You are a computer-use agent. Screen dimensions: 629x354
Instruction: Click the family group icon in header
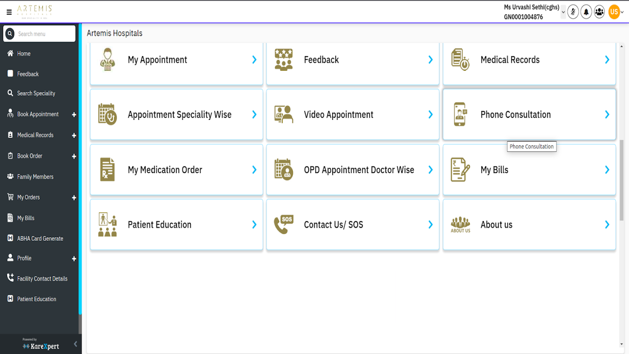[x=599, y=12]
